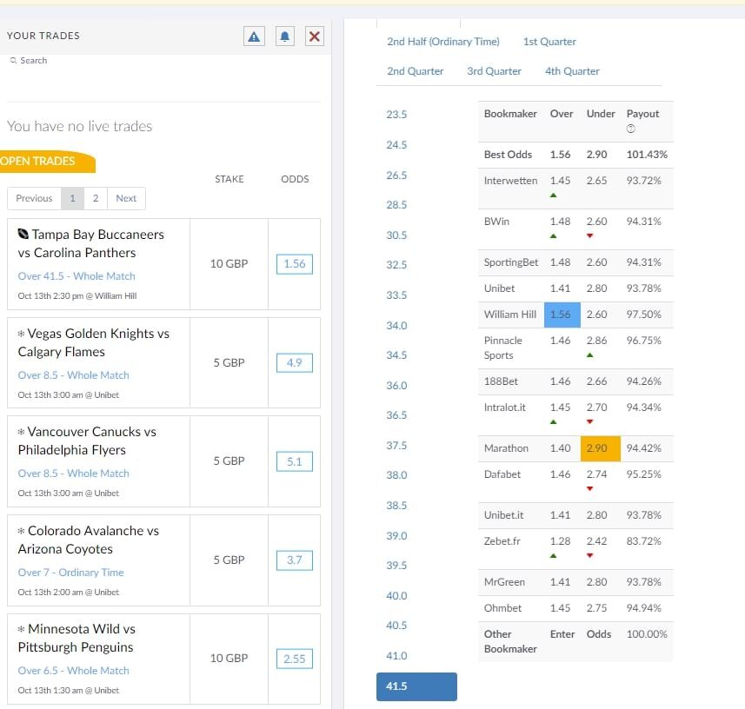This screenshot has width=745, height=709.
Task: Focus the Search trades input field
Action: point(164,60)
